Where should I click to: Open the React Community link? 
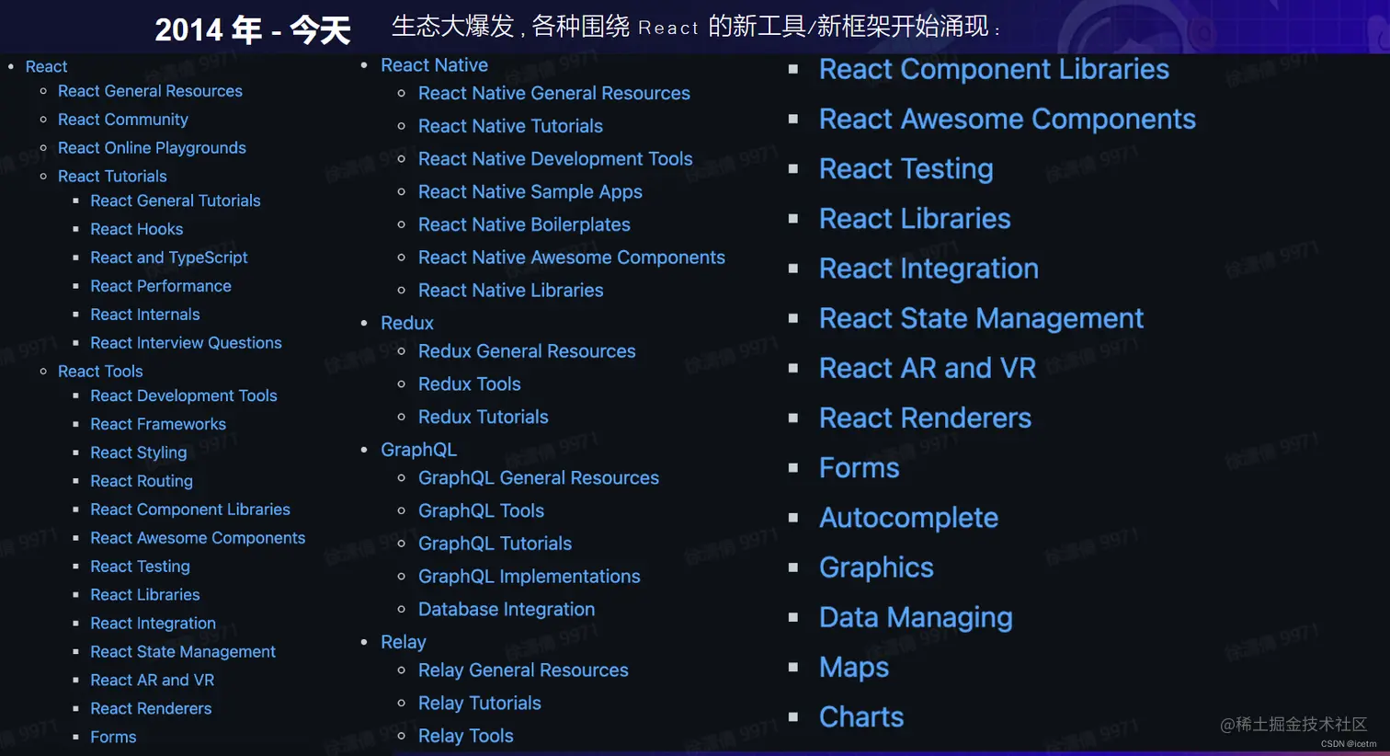(122, 120)
